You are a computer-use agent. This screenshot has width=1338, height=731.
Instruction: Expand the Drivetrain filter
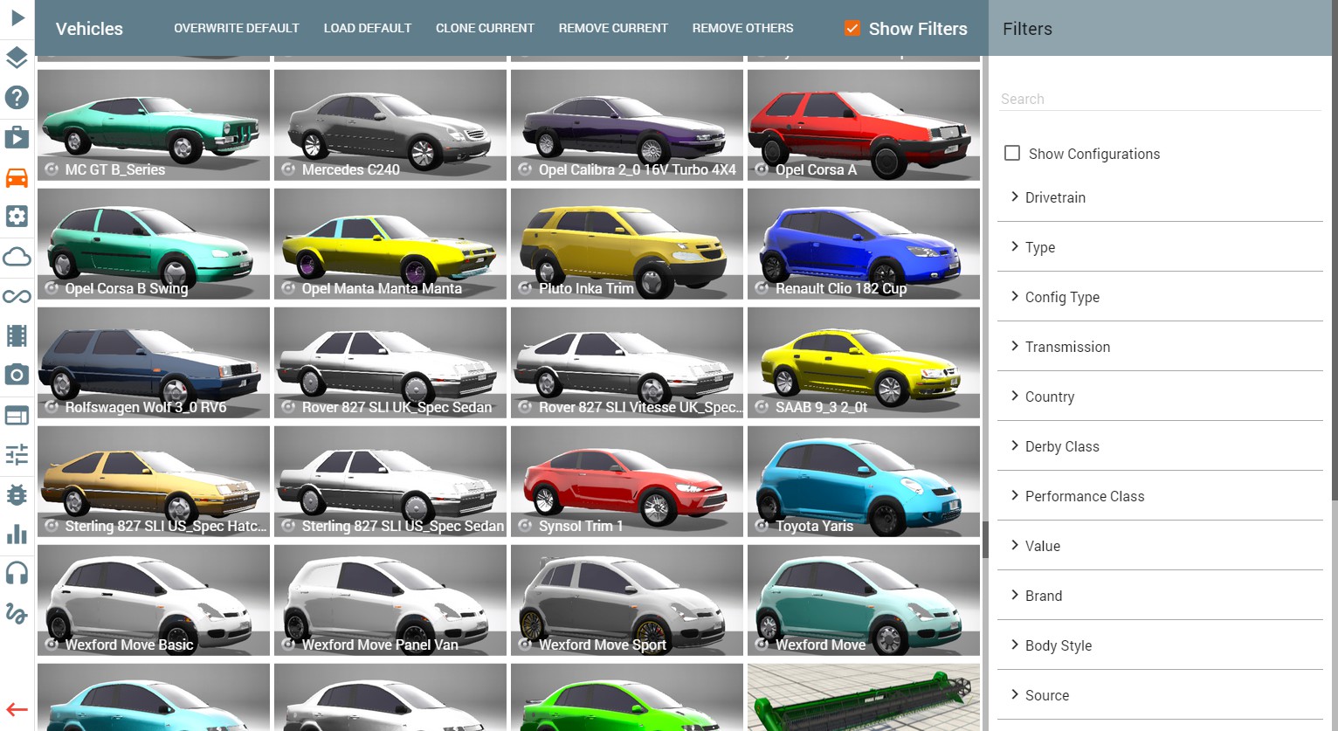(1160, 197)
